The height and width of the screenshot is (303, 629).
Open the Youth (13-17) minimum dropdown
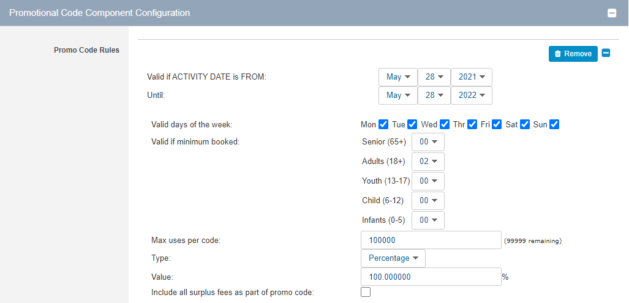click(x=428, y=181)
